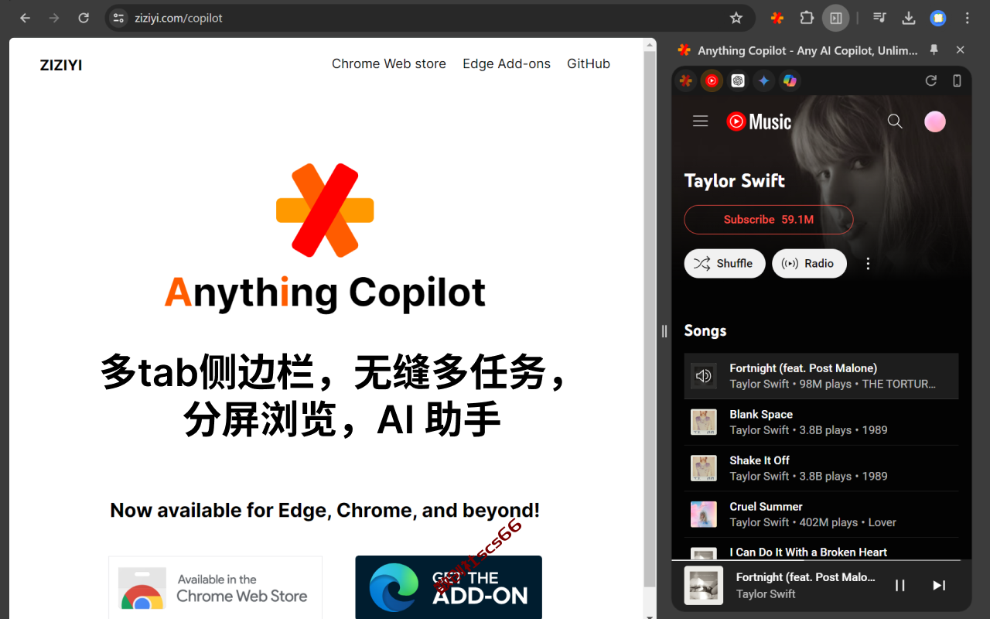This screenshot has height=619, width=990.
Task: Bookmark this page with the star icon
Action: pyautogui.click(x=736, y=18)
